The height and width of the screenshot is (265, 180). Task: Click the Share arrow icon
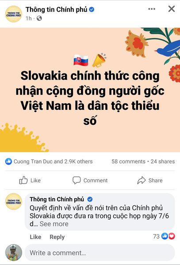tap(141, 180)
